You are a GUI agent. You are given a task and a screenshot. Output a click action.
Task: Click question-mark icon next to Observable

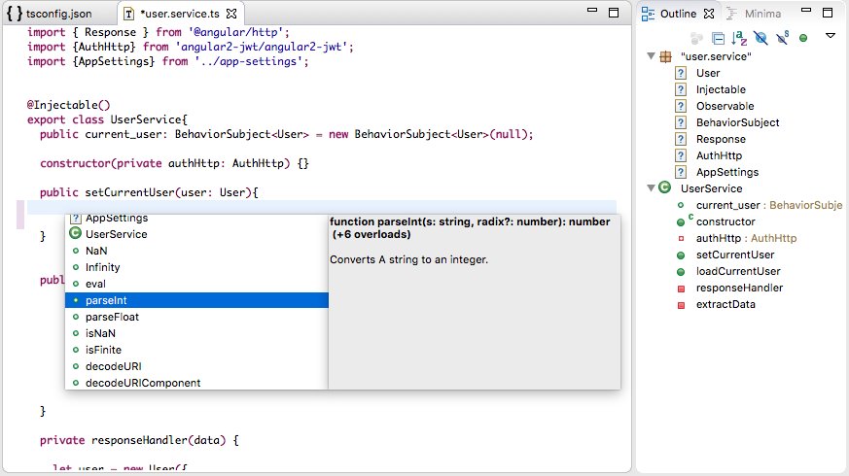[681, 106]
